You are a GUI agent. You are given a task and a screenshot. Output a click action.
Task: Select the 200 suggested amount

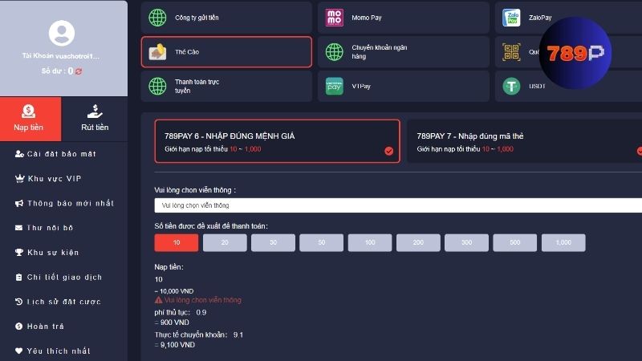tap(418, 243)
